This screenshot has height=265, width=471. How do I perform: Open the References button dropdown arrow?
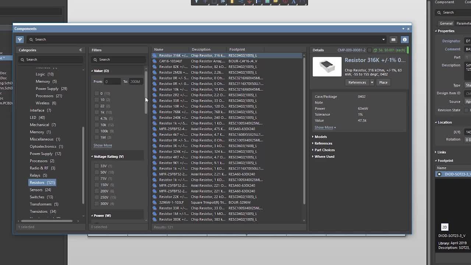pyautogui.click(x=372, y=82)
